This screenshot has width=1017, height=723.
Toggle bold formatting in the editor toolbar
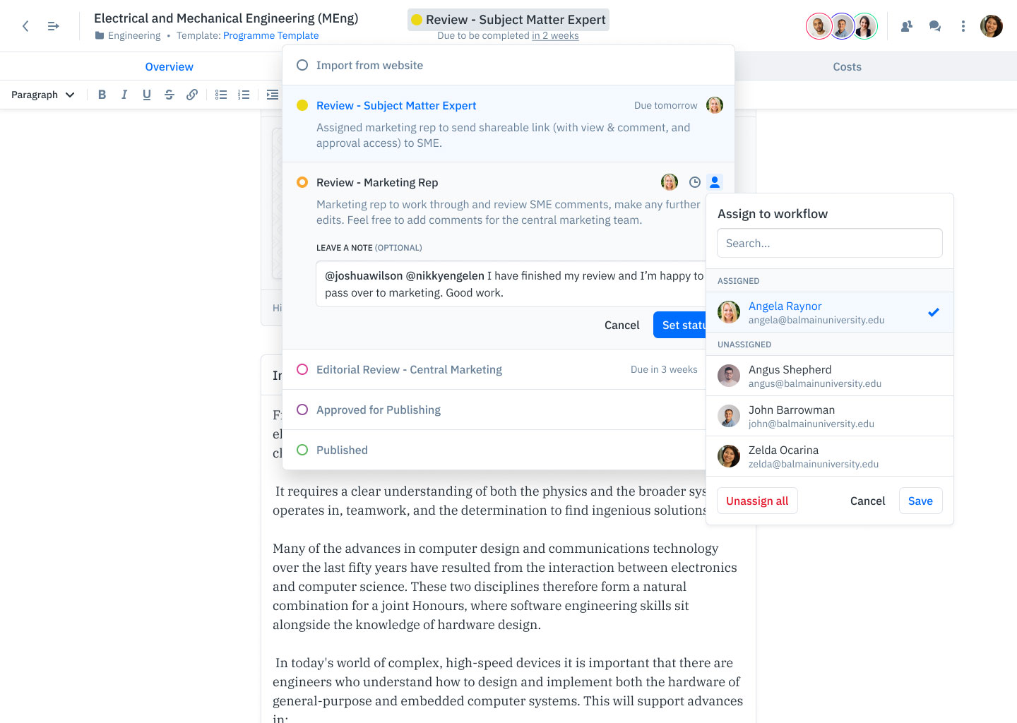click(x=102, y=94)
